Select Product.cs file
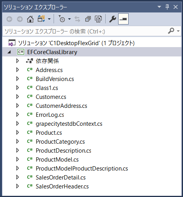Viewport: 183px width, 197px height. (49, 133)
